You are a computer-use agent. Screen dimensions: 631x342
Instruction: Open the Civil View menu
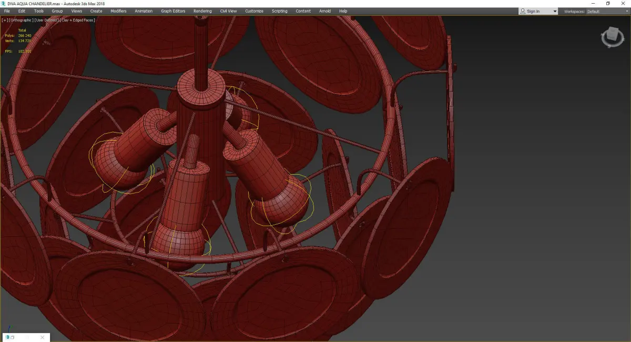pos(228,11)
